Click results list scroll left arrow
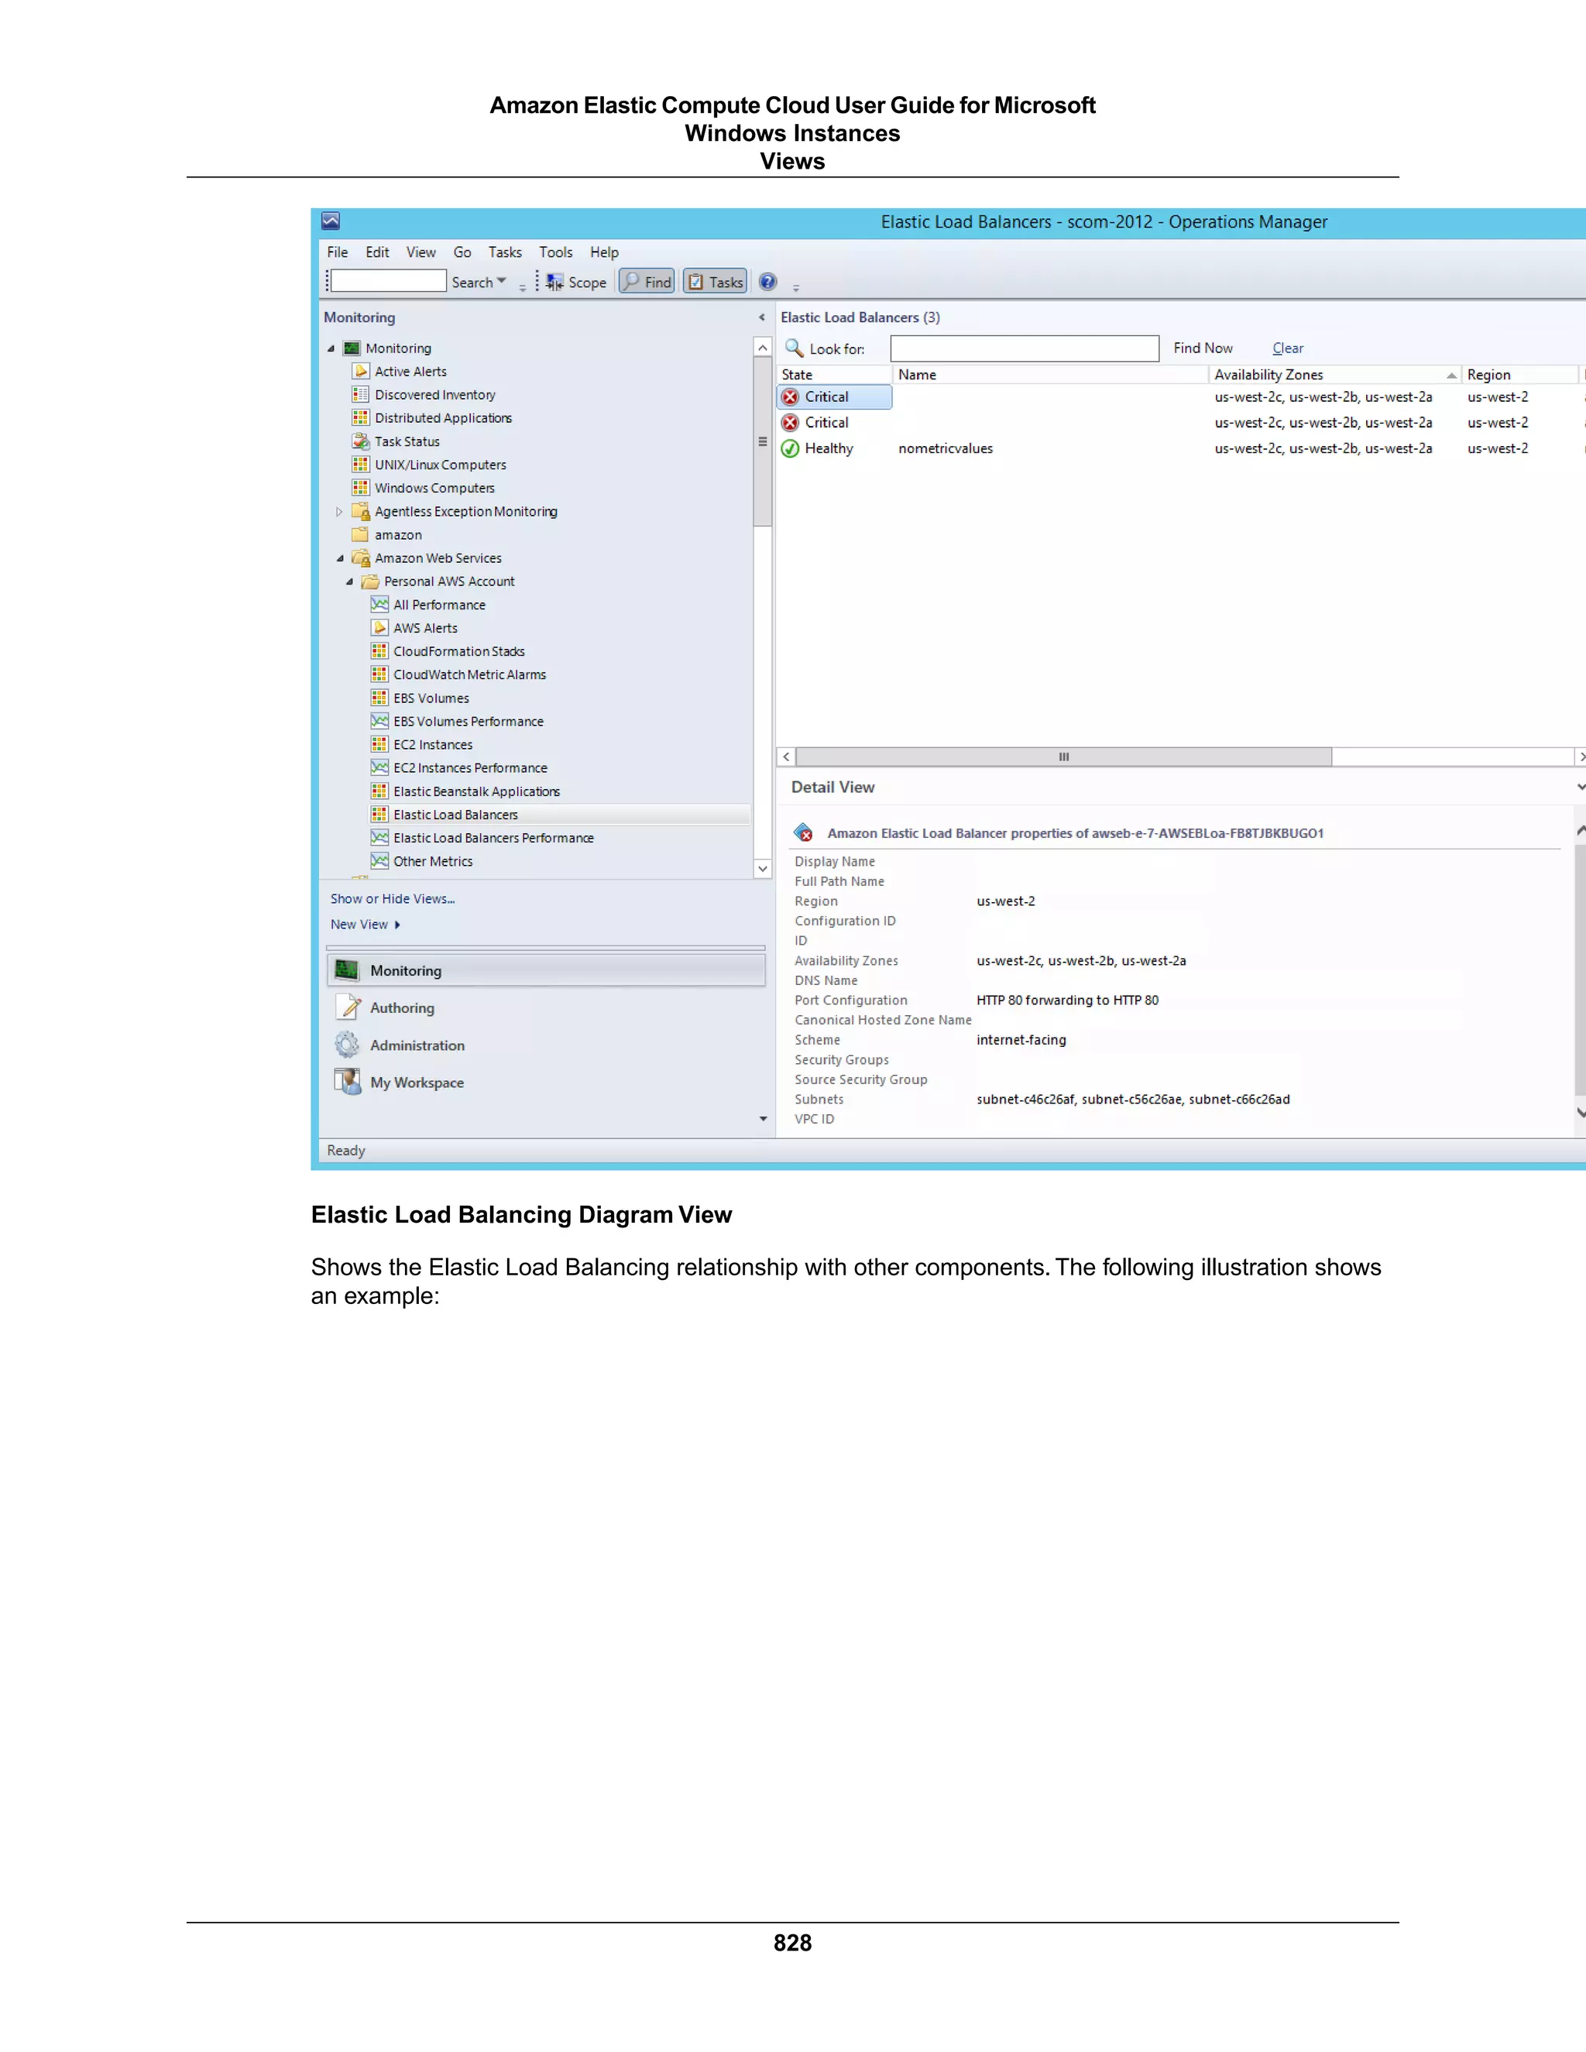This screenshot has height=2052, width=1586. click(787, 757)
